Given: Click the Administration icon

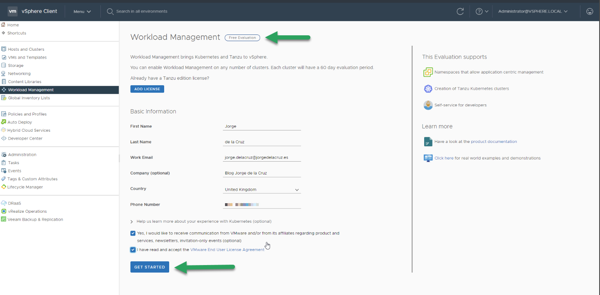Looking at the screenshot, I should pos(4,155).
